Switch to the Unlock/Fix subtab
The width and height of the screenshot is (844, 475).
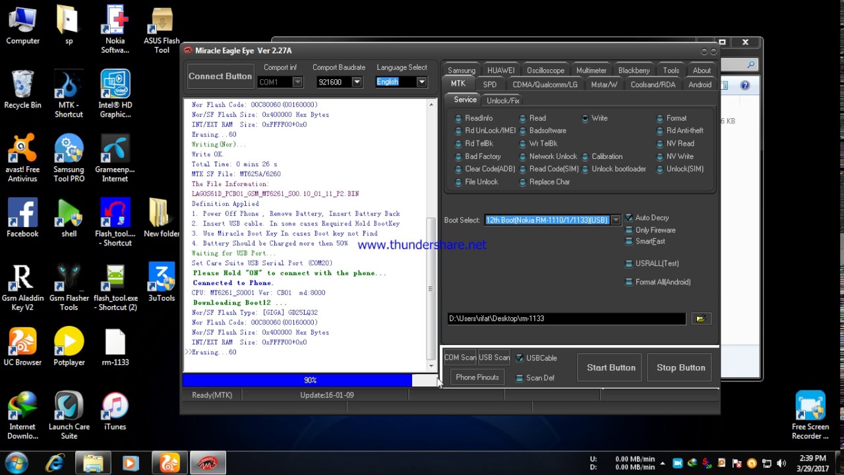pyautogui.click(x=503, y=100)
